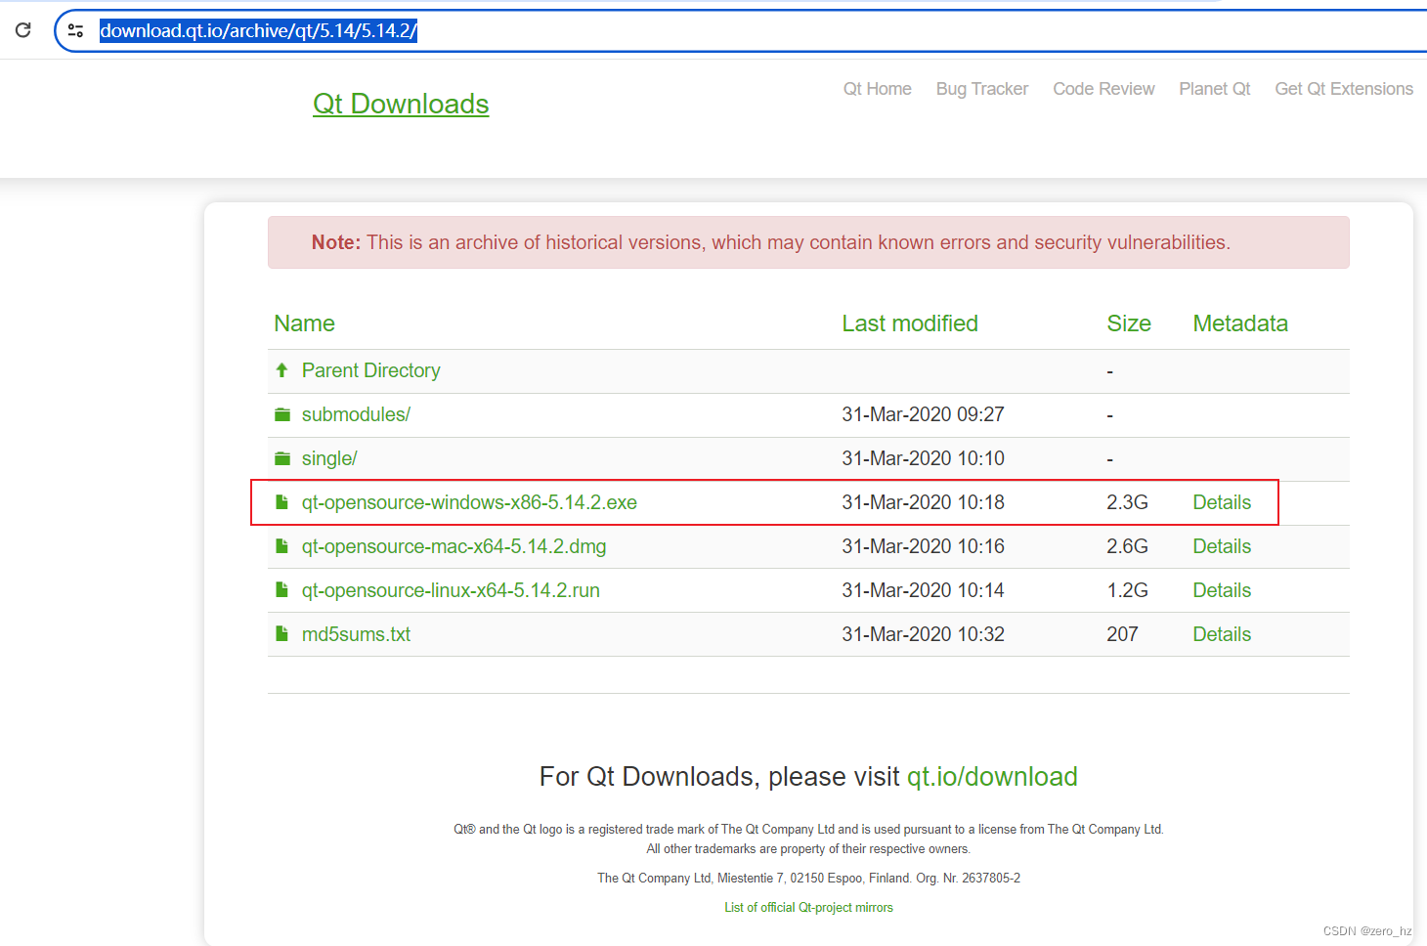The width and height of the screenshot is (1427, 946).
Task: Open List of official Qt-project mirrors
Action: [808, 908]
